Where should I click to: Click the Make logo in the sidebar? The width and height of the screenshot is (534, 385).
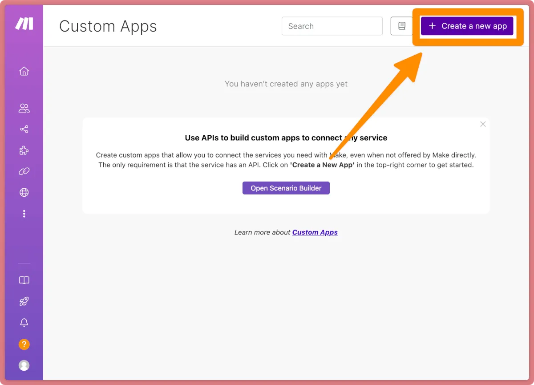pyautogui.click(x=24, y=24)
